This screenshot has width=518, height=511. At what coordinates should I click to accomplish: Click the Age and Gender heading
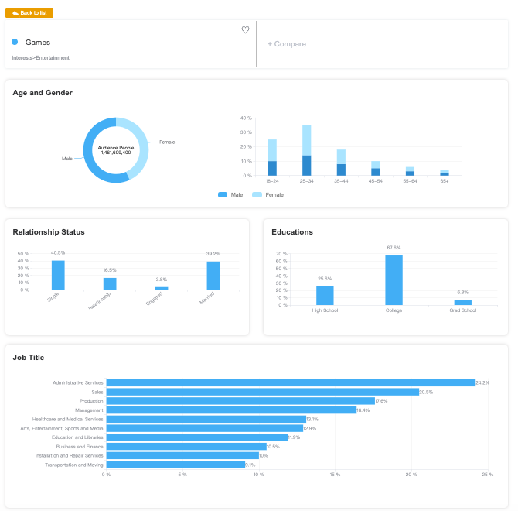click(43, 93)
